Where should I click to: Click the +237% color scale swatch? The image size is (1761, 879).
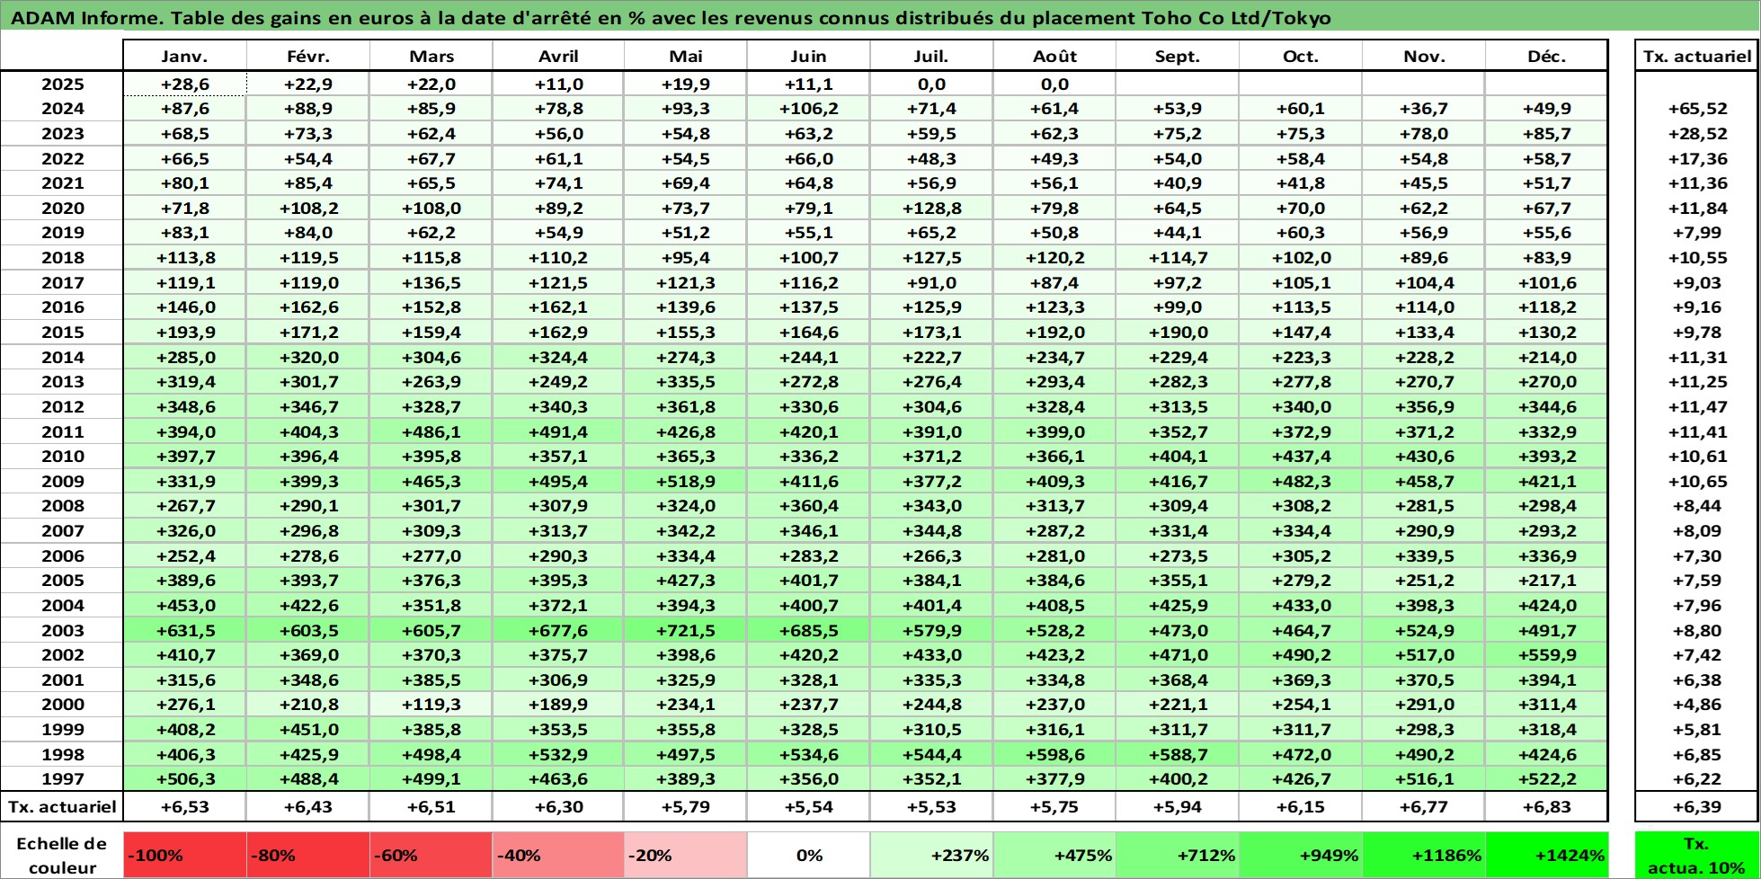coord(931,856)
